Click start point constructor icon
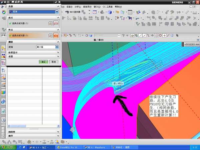Image resolution: width=200 pixels, height=150 pixels. tap(51, 24)
